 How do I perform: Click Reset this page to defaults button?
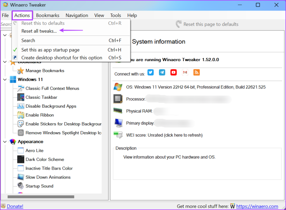click(207, 24)
